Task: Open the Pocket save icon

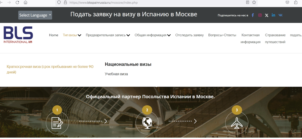Action: coord(287,3)
